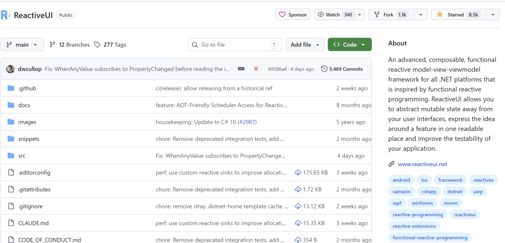Click the tag icon next to 277 Tags

tap(97, 45)
